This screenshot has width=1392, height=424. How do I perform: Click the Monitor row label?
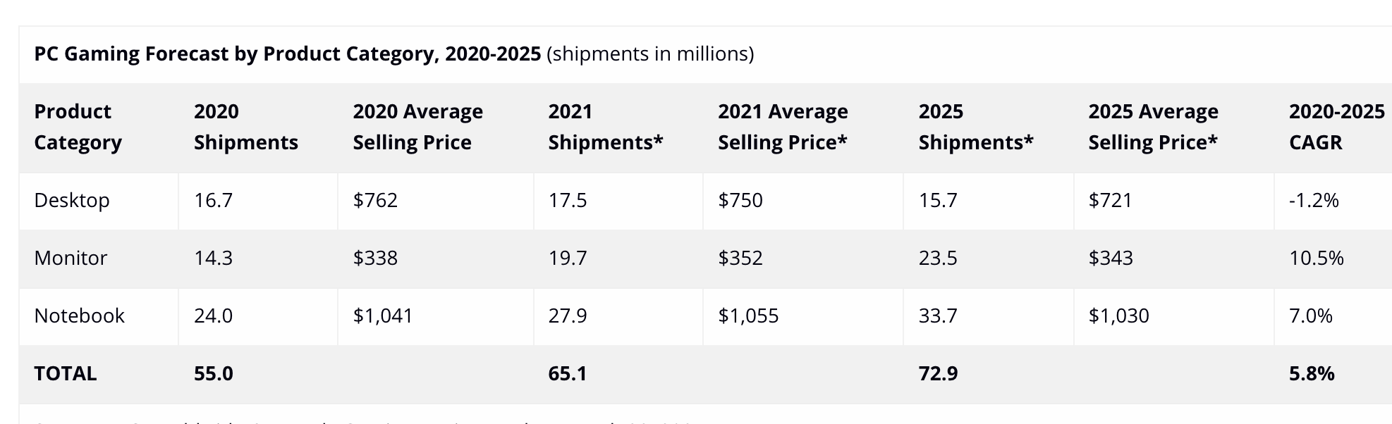pos(71,258)
